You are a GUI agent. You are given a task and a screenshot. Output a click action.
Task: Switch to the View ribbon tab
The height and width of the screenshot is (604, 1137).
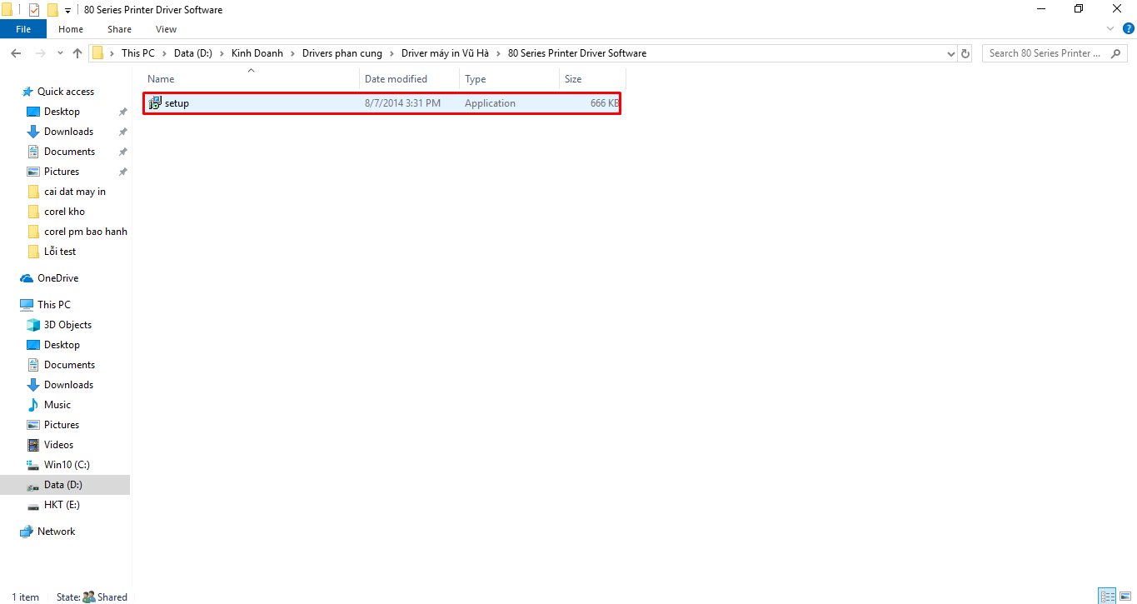[166, 29]
